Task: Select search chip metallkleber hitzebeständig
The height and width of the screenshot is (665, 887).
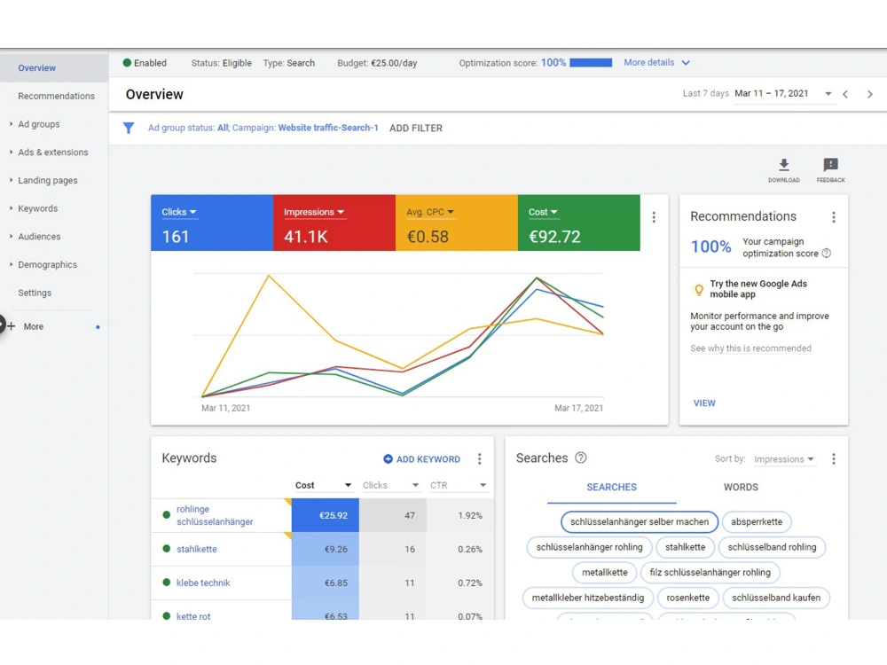Action: point(588,598)
